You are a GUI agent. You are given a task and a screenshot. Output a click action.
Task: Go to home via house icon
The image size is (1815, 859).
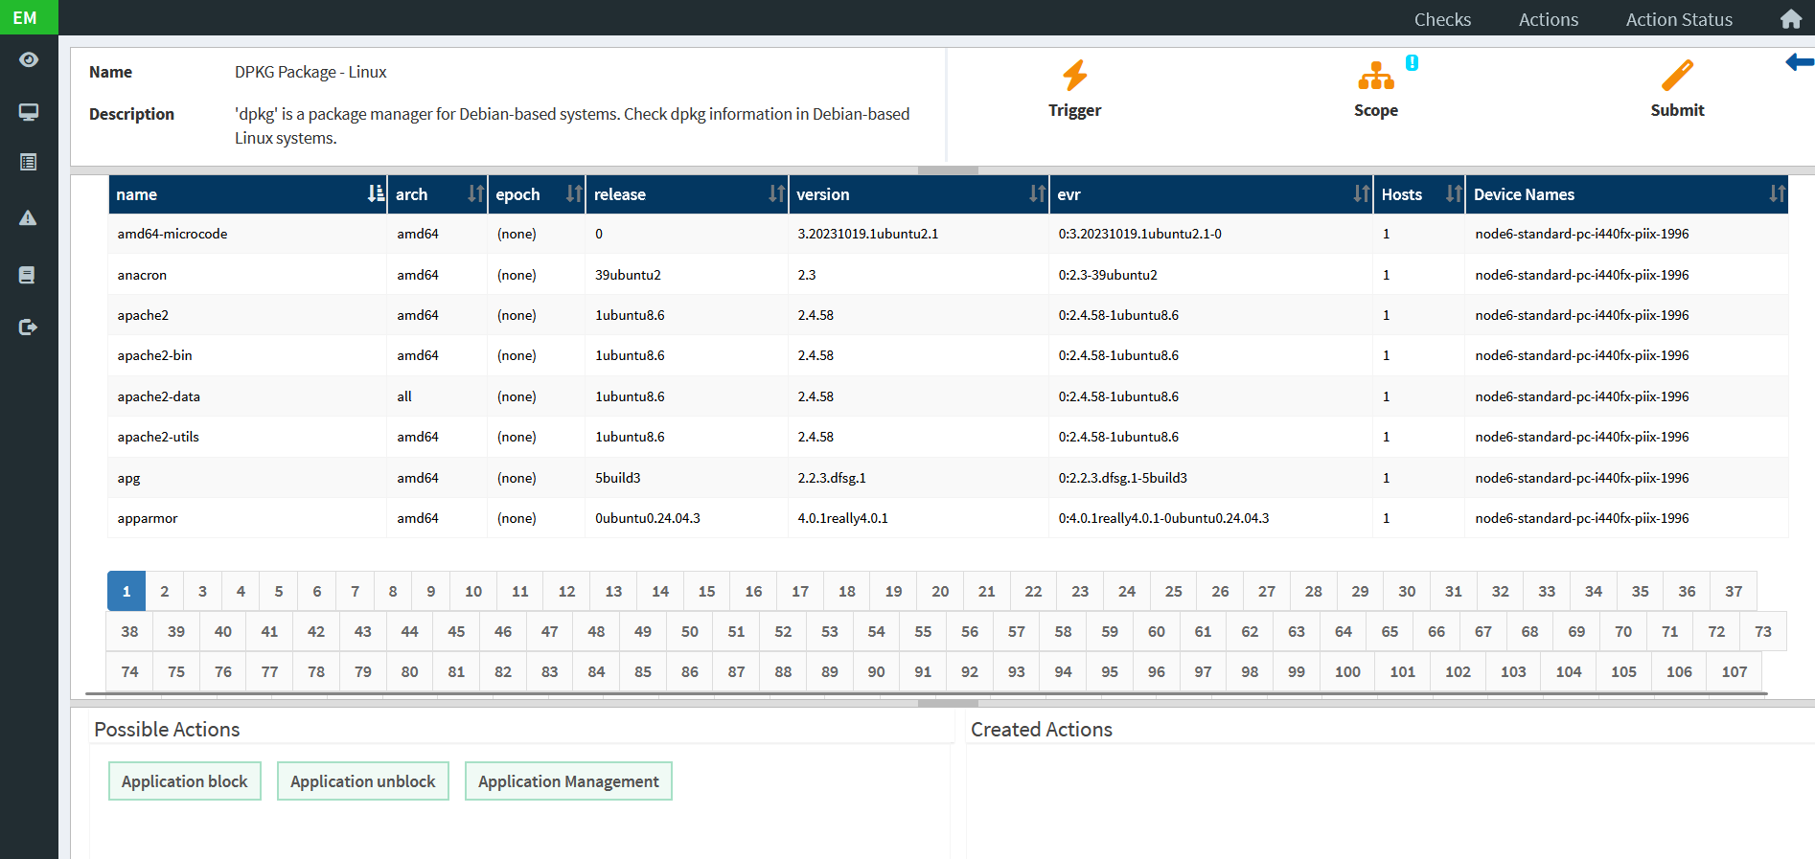pyautogui.click(x=1790, y=19)
